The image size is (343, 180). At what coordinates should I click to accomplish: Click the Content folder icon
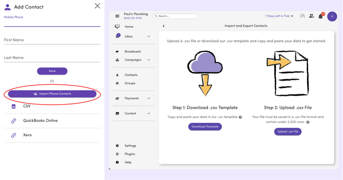(117, 113)
